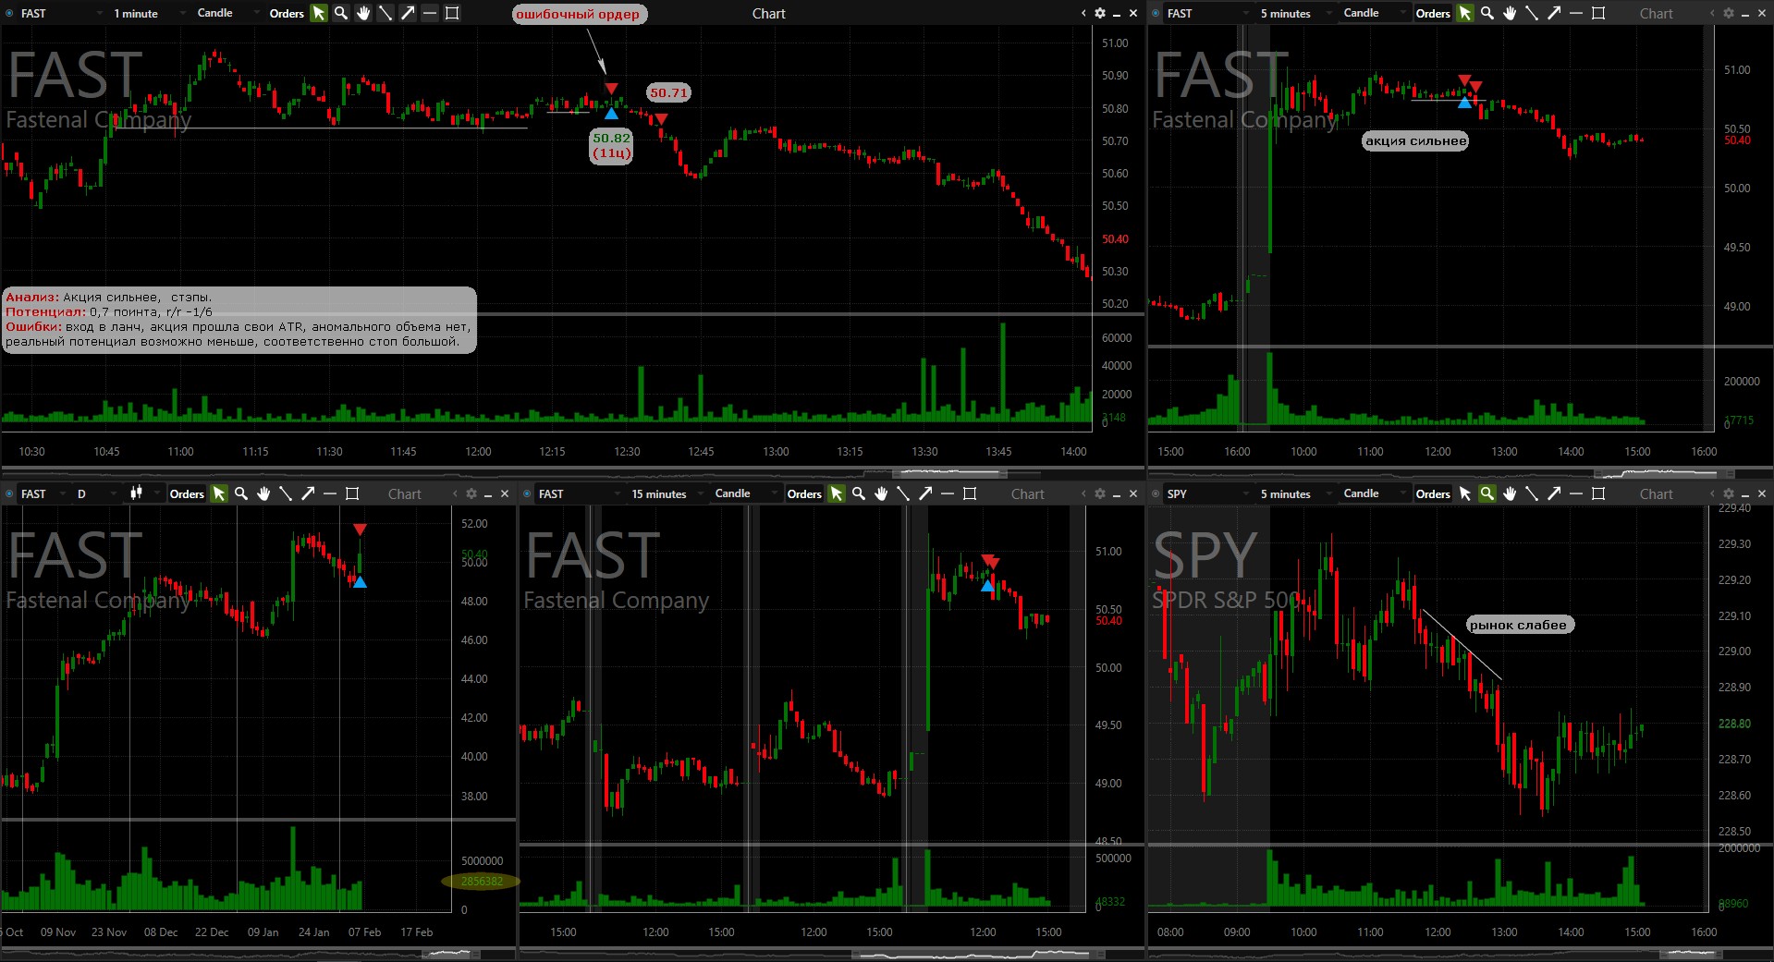Toggle Orders display in the 1 minute FAST chart
This screenshot has height=962, width=1774.
pos(287,13)
